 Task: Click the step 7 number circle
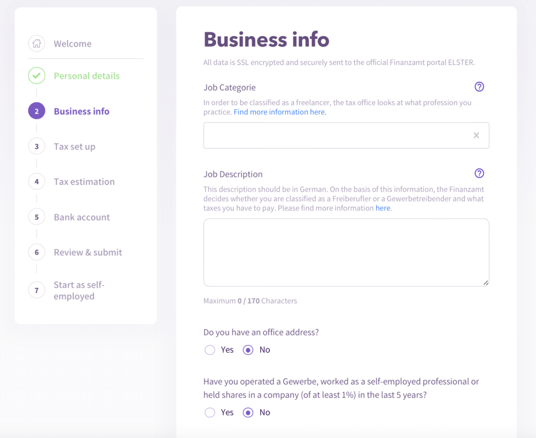tap(37, 290)
